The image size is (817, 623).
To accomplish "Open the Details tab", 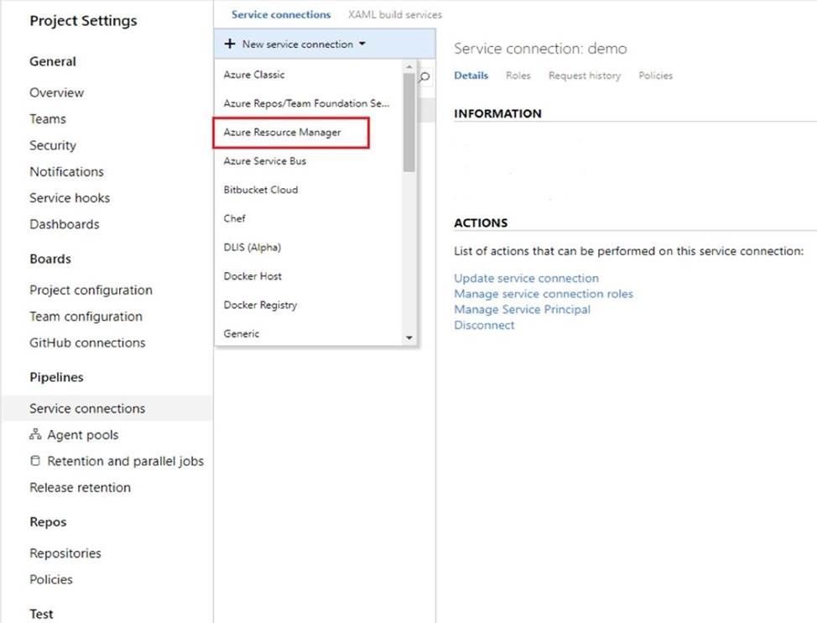I will click(x=471, y=76).
